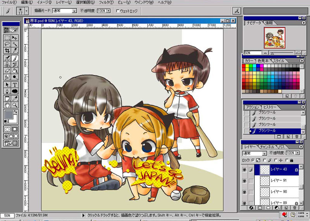Select the Paint Bucket tool
310x221 pixels.
click(x=15, y=71)
